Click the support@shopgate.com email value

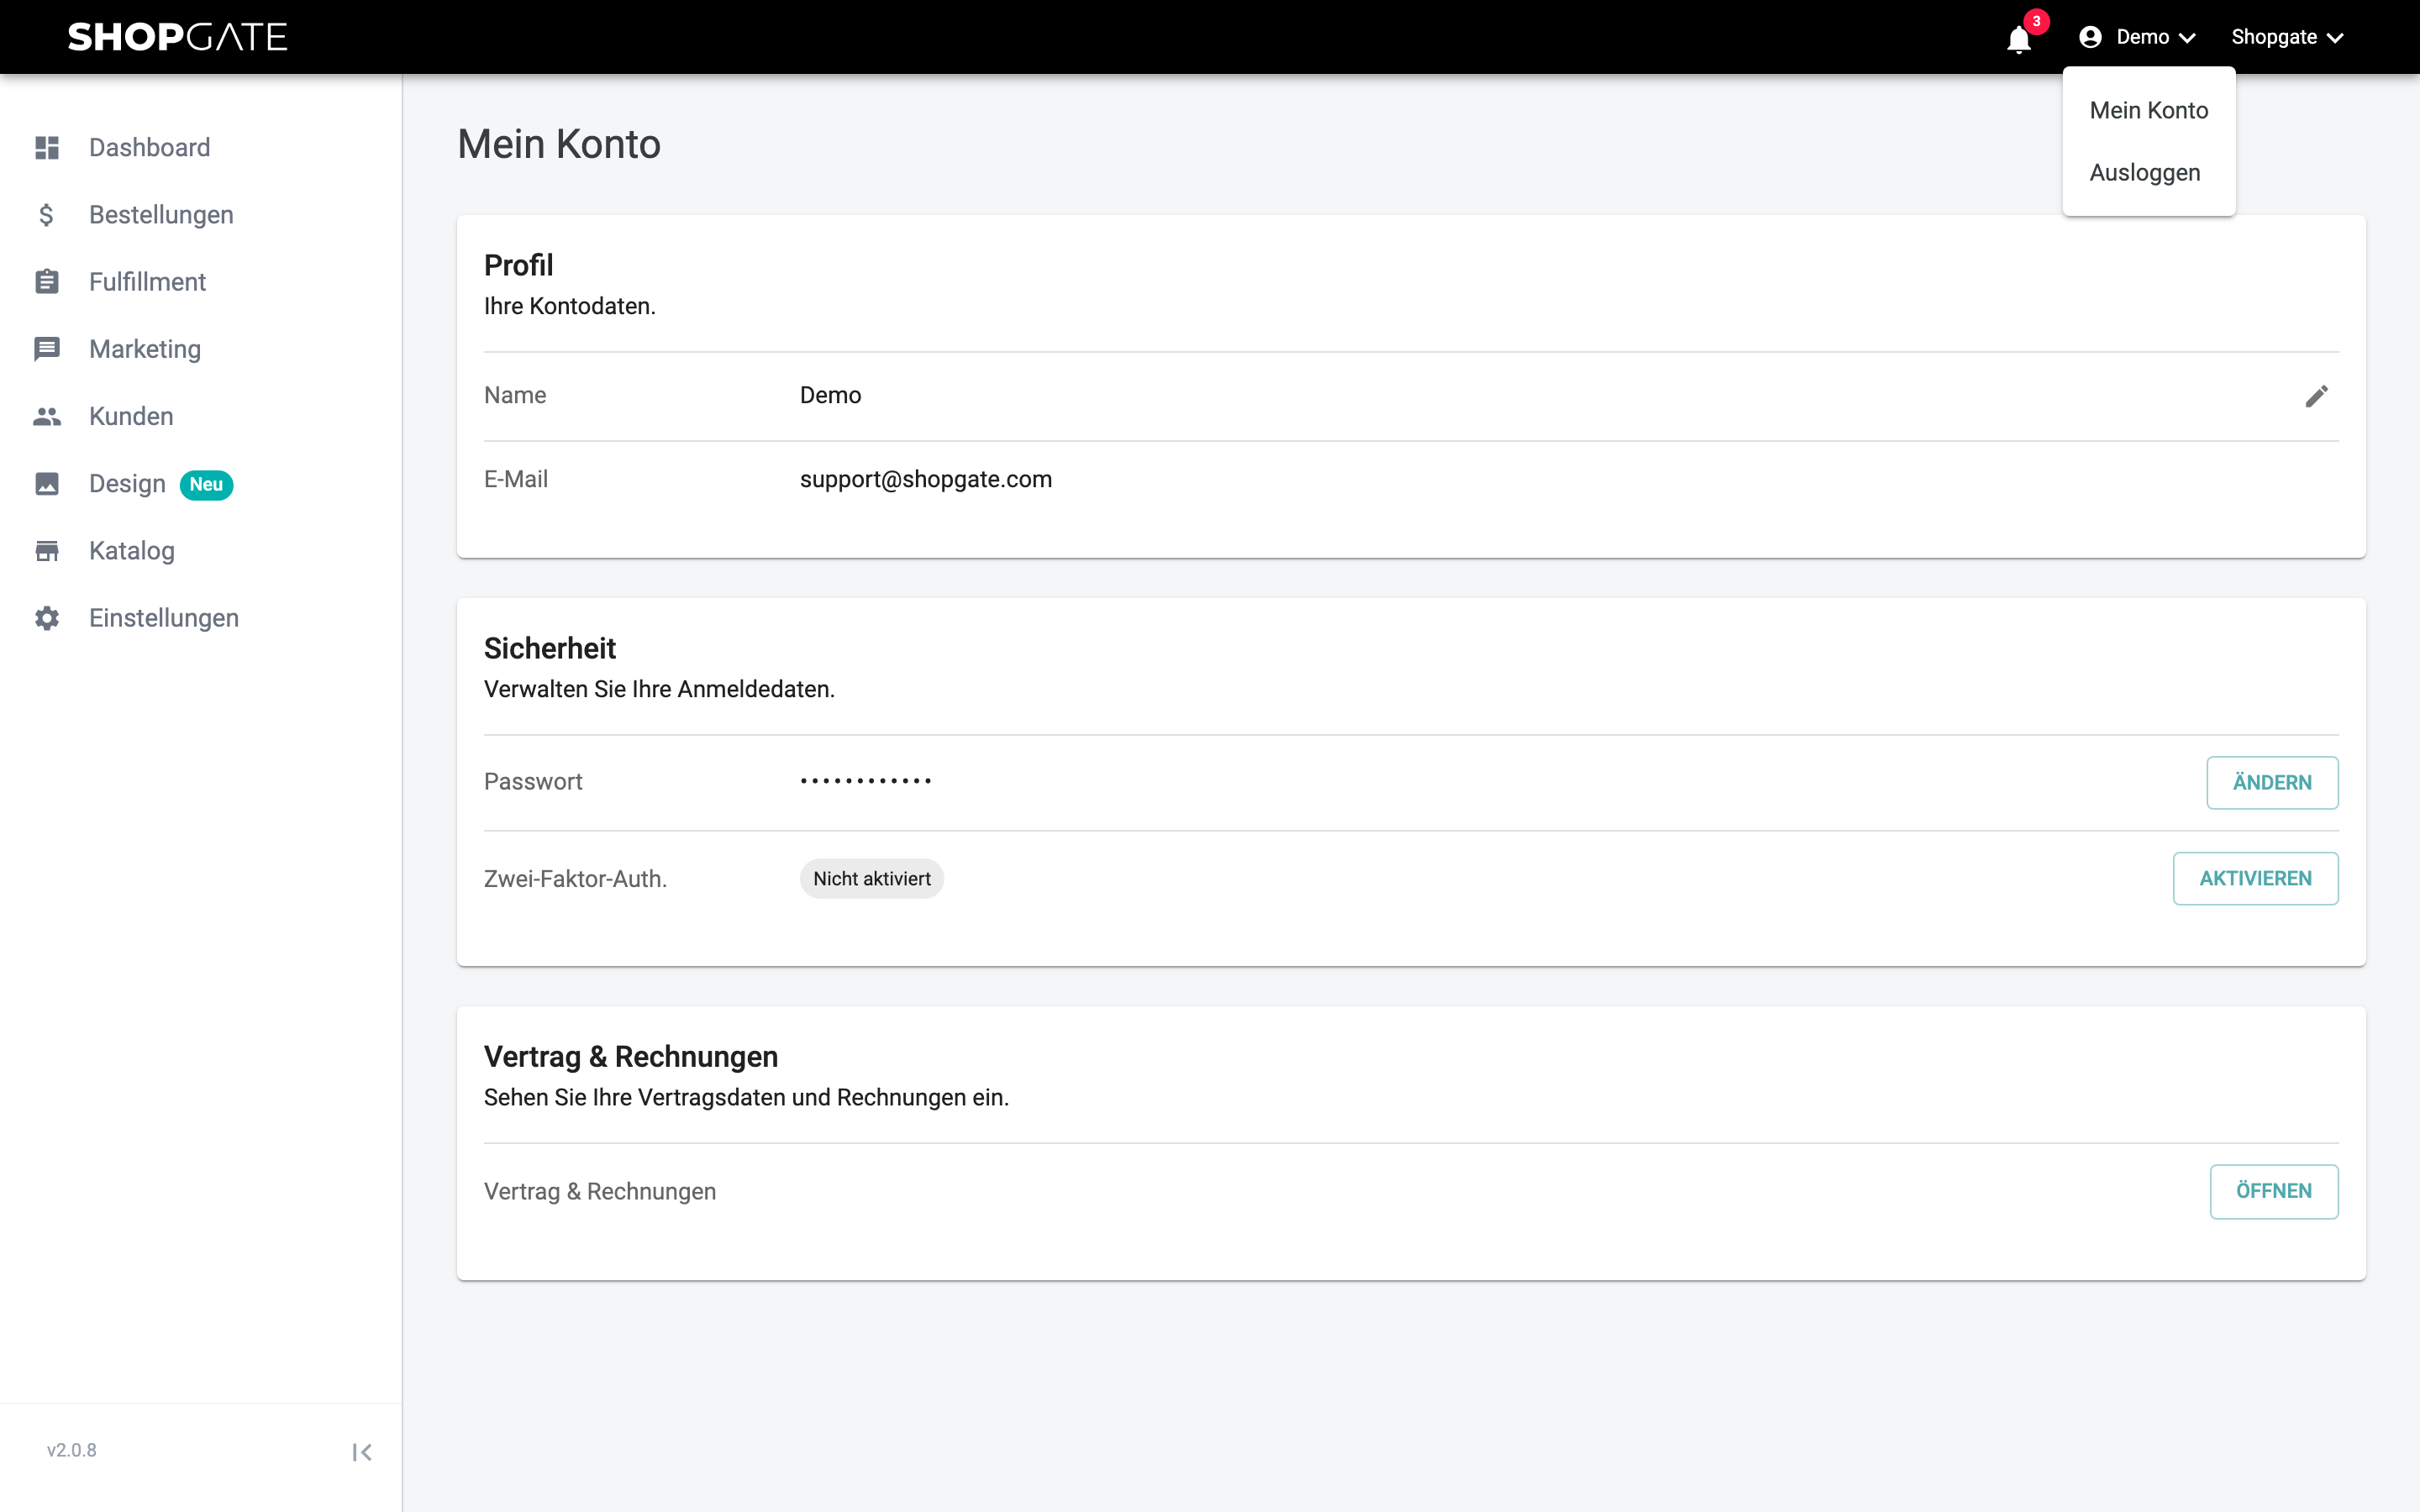[926, 479]
